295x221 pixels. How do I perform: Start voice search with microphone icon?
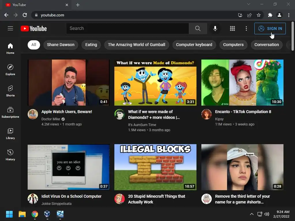pos(215,28)
